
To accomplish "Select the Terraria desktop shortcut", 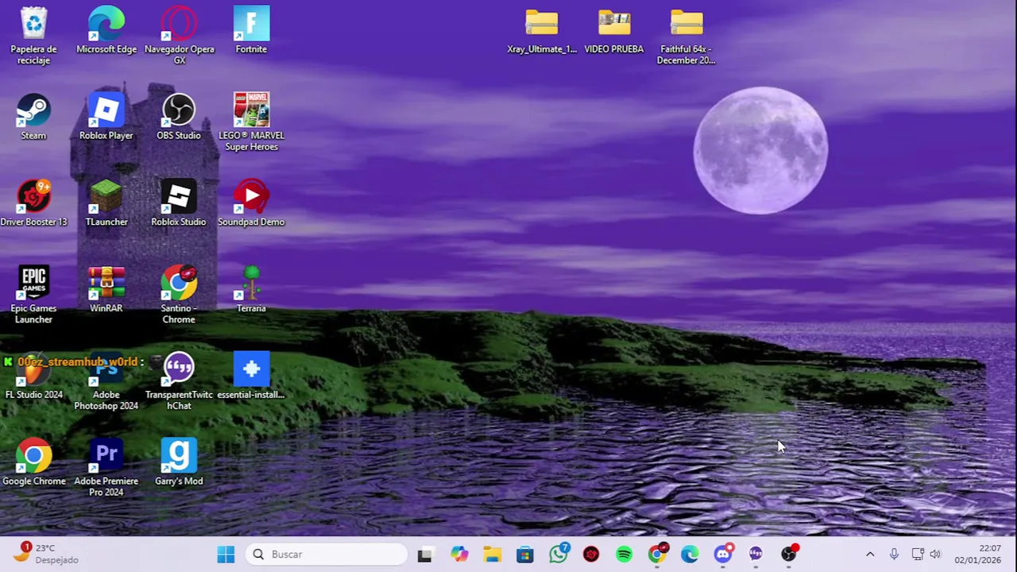I will (x=251, y=290).
